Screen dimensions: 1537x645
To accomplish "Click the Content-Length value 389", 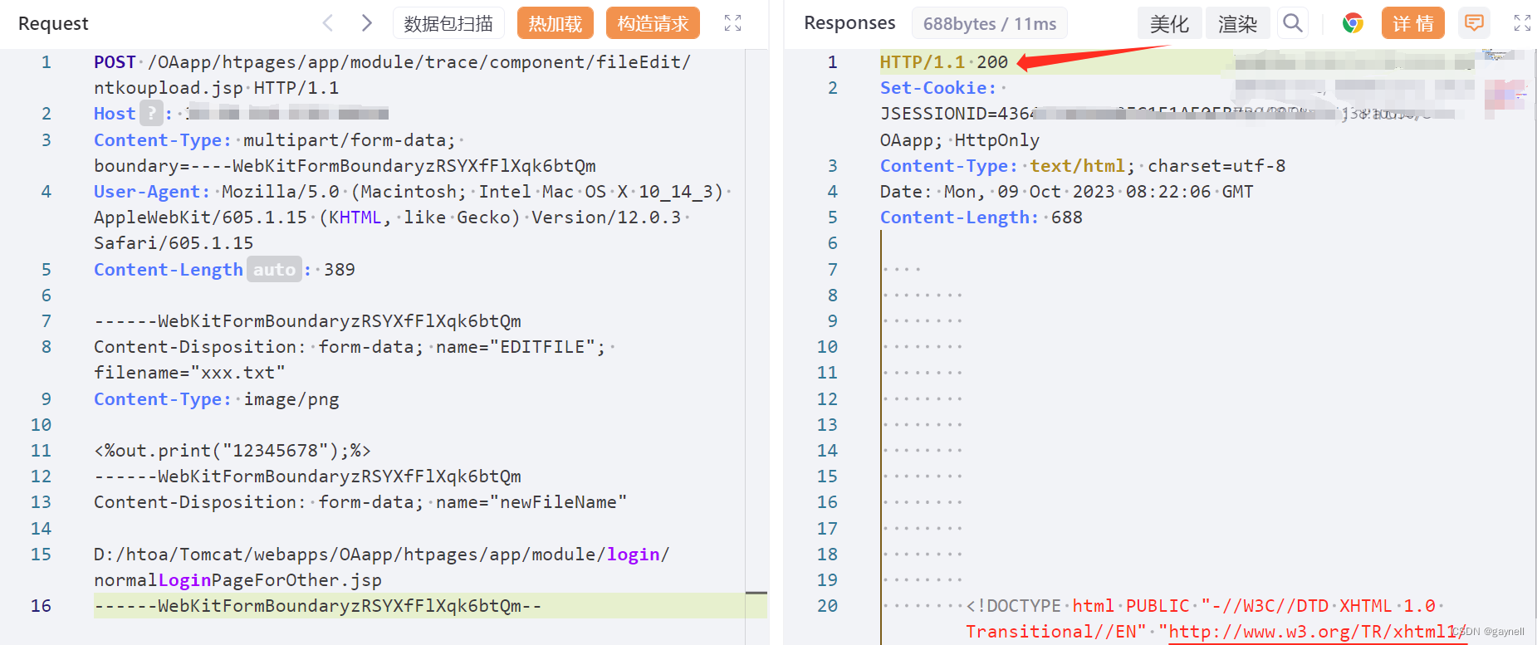I will (340, 270).
